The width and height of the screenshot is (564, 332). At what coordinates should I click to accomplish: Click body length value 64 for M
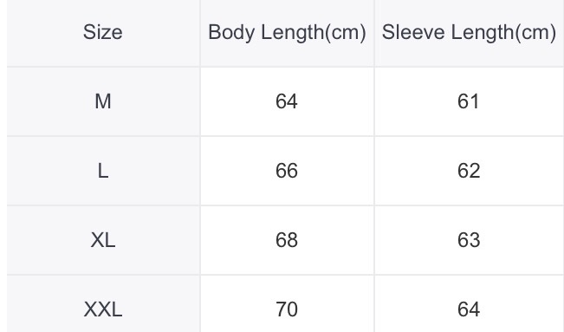287,101
